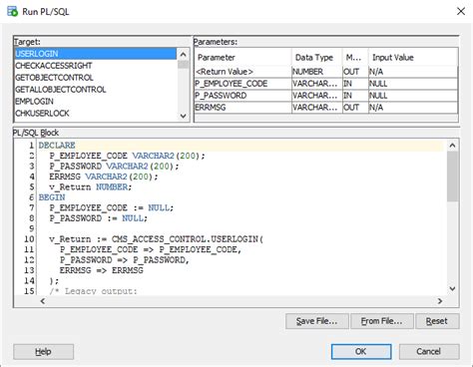Click the From File... button
473x367 pixels.
click(382, 321)
